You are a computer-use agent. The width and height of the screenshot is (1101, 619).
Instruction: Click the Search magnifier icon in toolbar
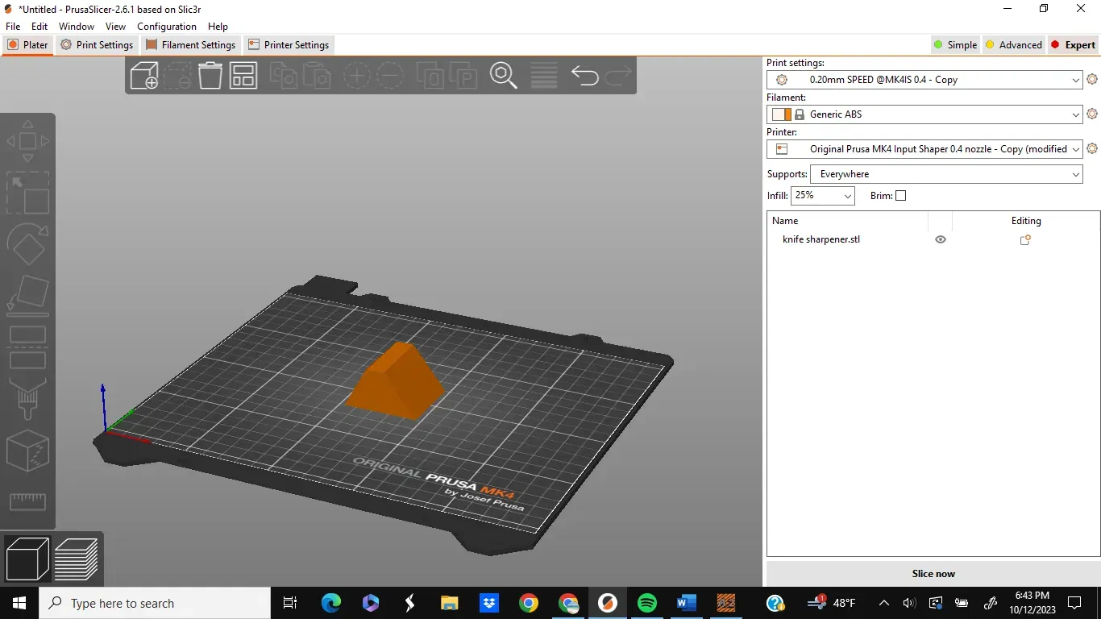coord(504,76)
